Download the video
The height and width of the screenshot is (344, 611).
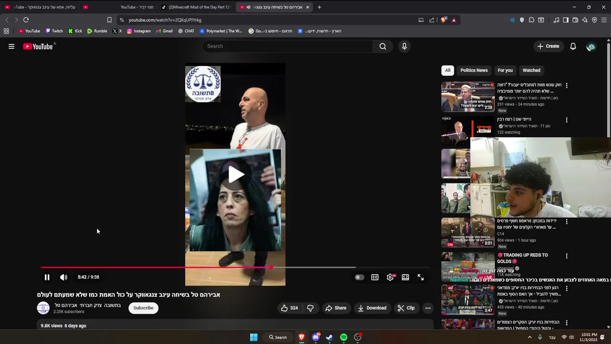(372, 308)
